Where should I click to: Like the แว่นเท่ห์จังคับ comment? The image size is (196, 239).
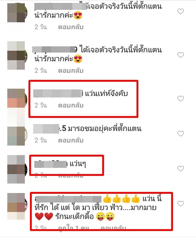point(181,99)
